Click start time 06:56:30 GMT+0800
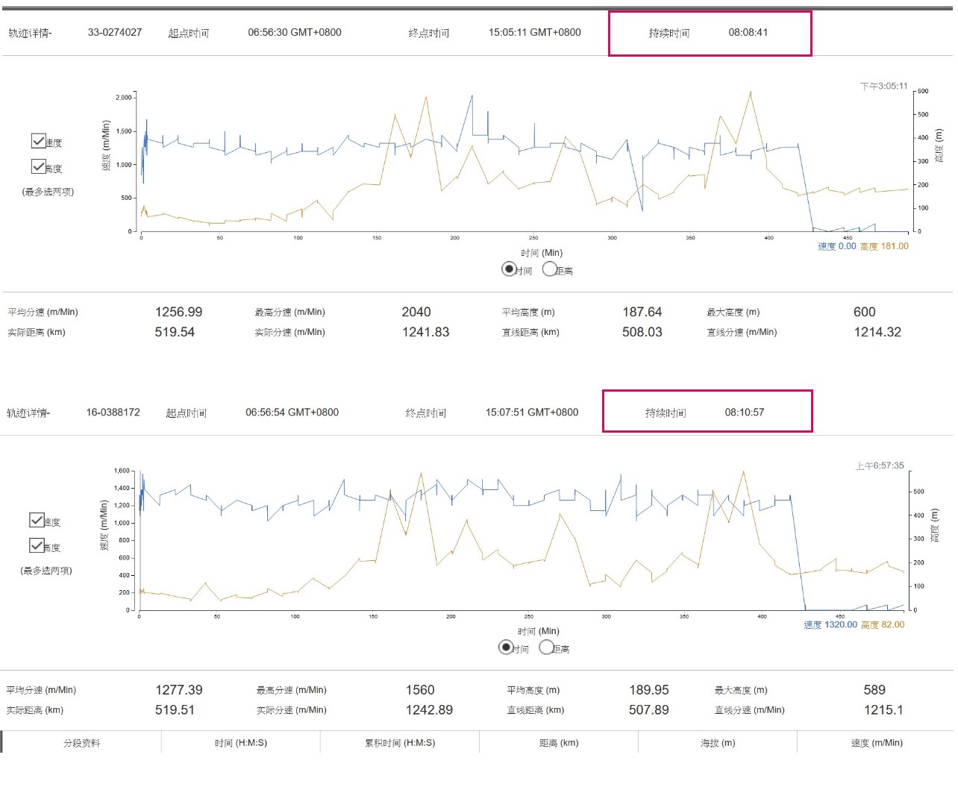This screenshot has width=958, height=790. [x=295, y=32]
